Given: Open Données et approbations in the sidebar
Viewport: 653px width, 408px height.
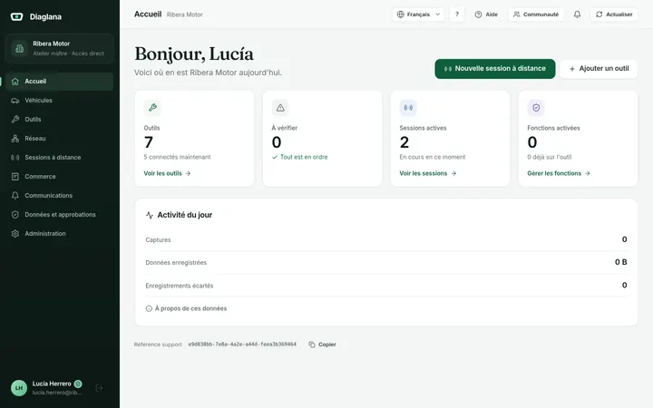Looking at the screenshot, I should (60, 215).
